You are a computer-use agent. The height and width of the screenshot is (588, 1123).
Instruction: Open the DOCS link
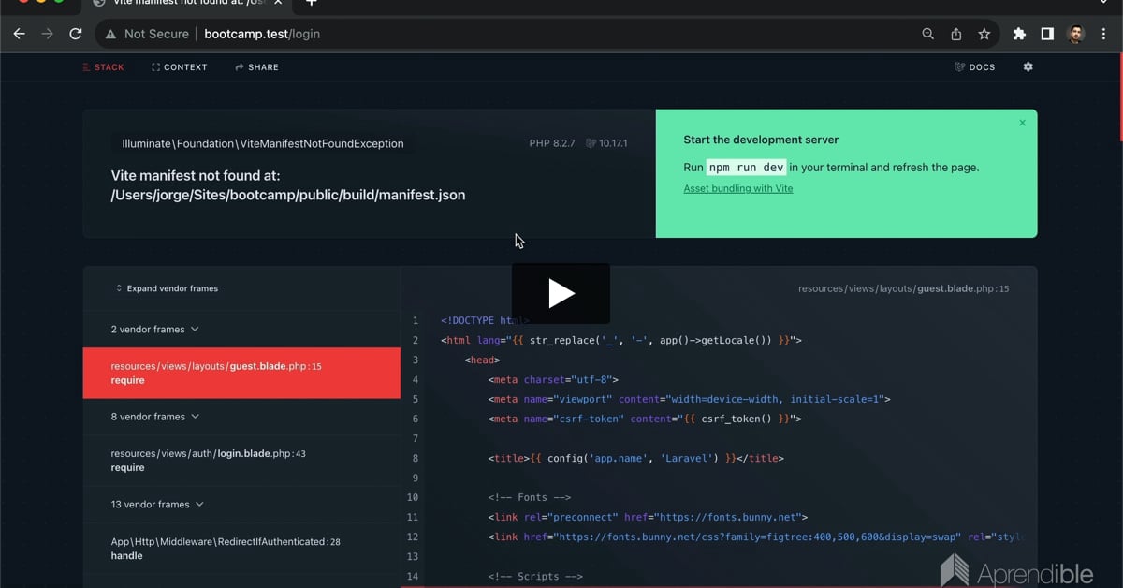coord(974,67)
